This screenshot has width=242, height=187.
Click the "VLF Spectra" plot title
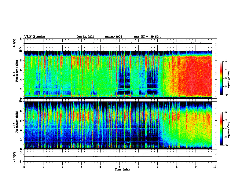click(35, 37)
